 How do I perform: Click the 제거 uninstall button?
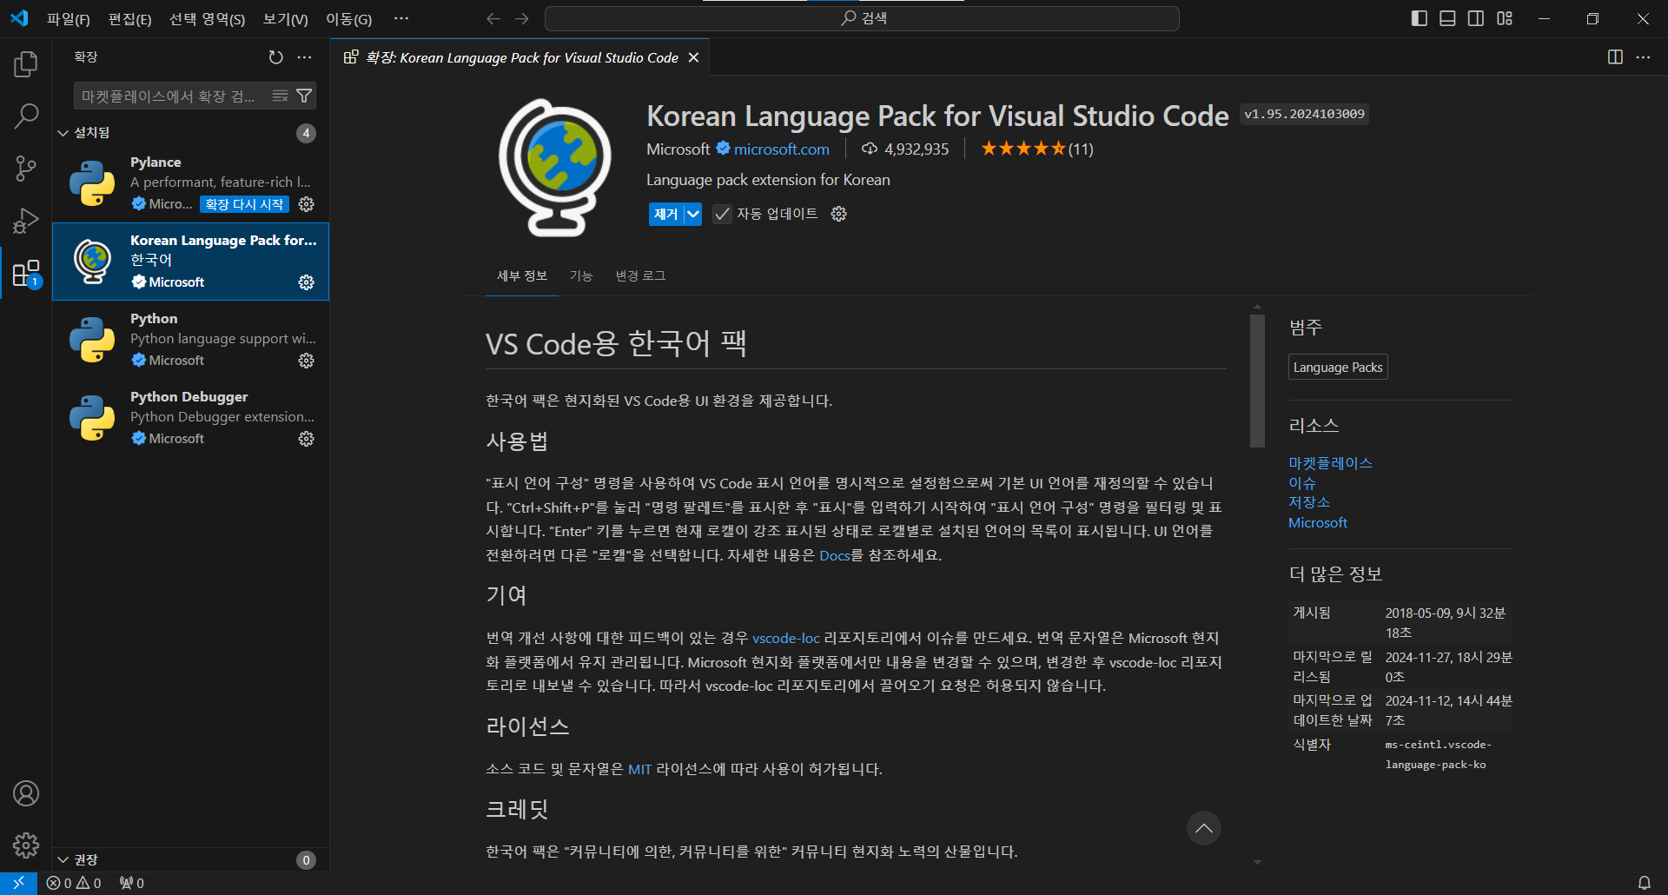coord(665,214)
